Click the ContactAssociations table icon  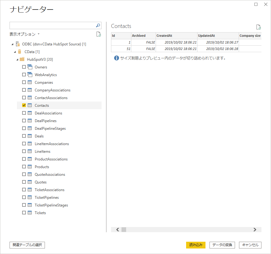pos(30,98)
